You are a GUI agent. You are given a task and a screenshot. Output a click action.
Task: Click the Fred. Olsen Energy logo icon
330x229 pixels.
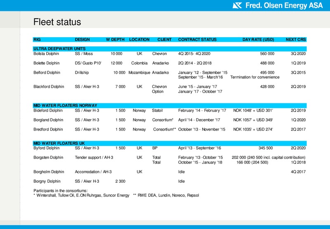[237, 5]
